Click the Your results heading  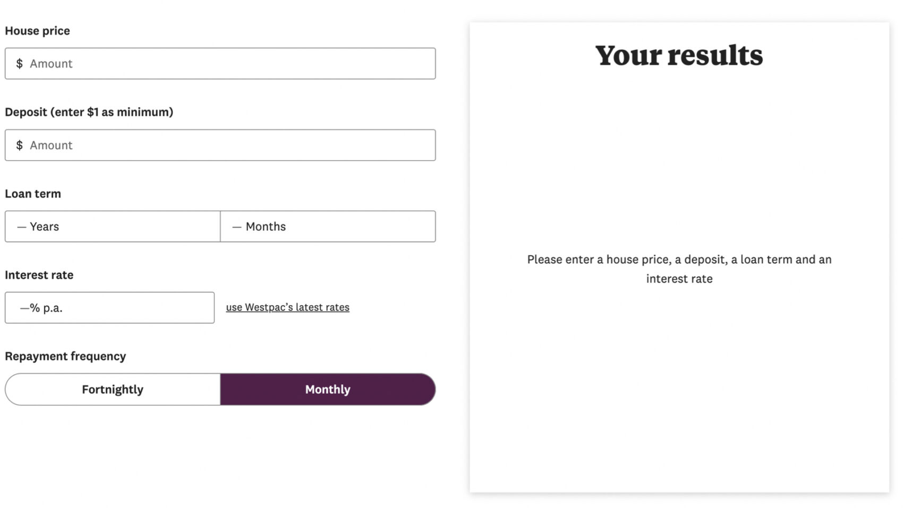[x=680, y=55]
